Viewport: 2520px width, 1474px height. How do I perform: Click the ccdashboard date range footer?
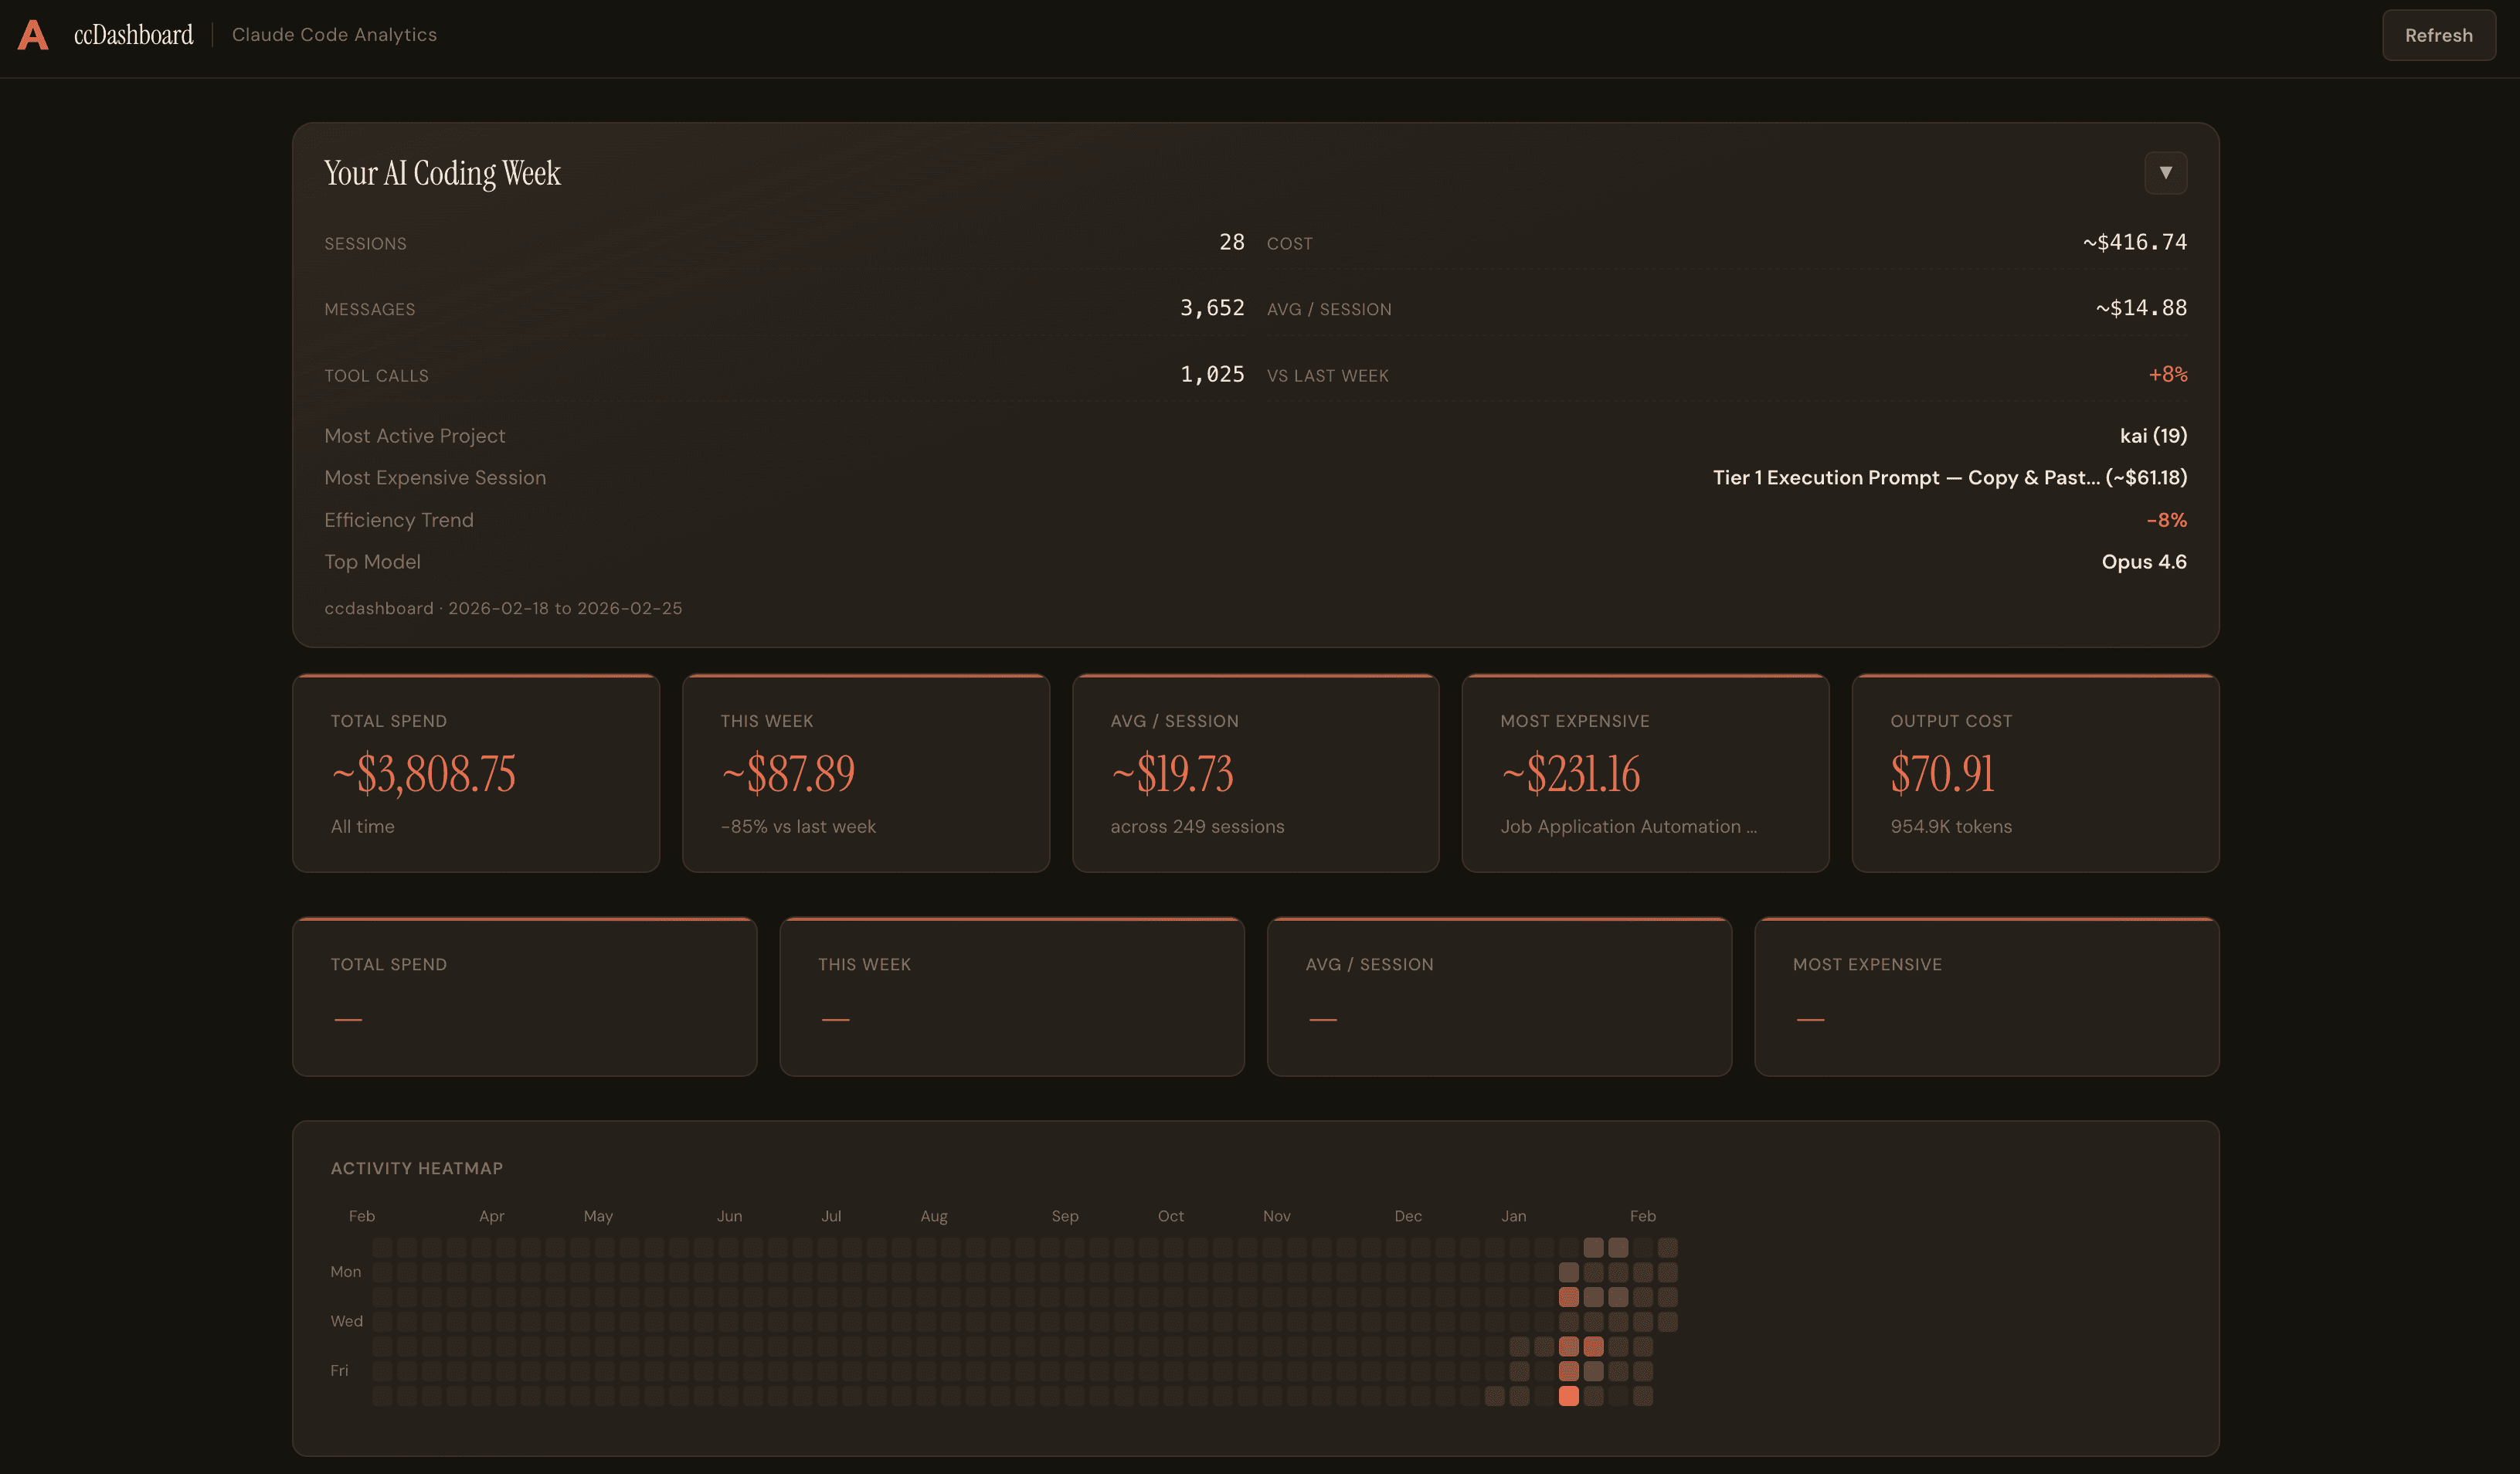click(503, 608)
